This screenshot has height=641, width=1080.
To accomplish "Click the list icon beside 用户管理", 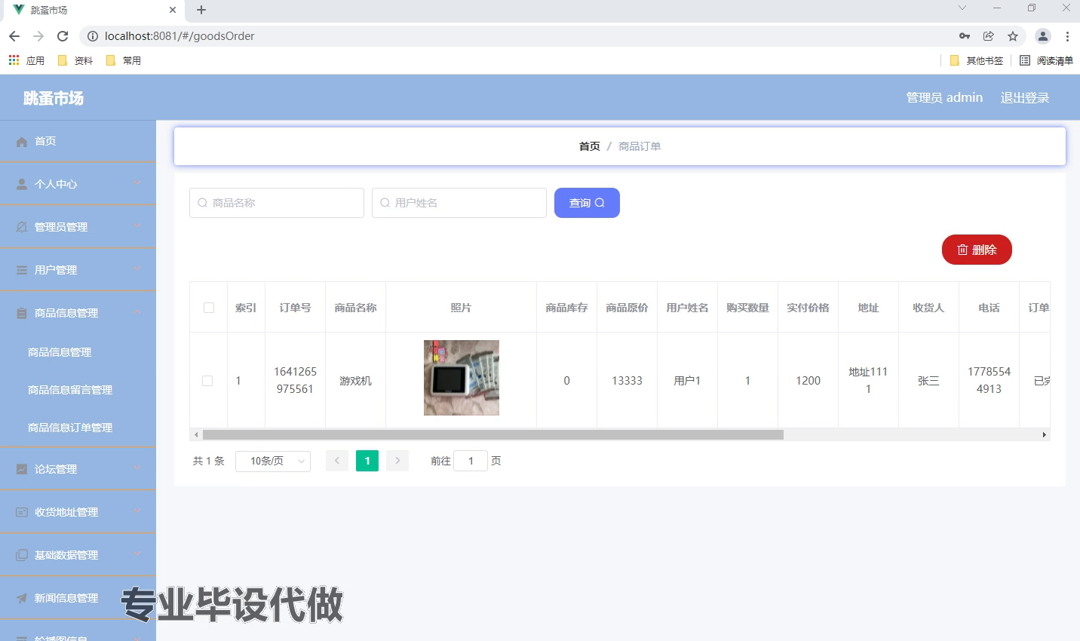I will click(22, 270).
